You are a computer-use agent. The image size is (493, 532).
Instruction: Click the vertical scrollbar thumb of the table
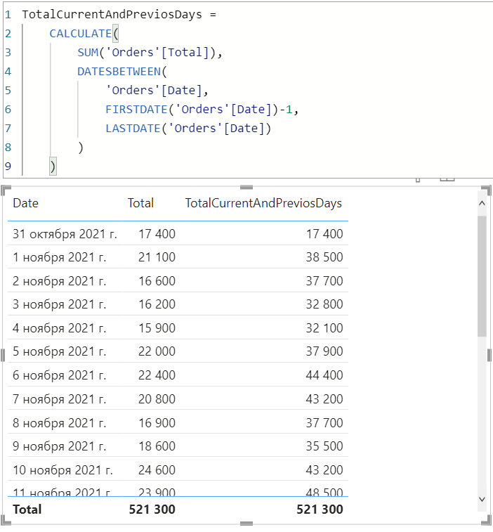click(x=482, y=276)
